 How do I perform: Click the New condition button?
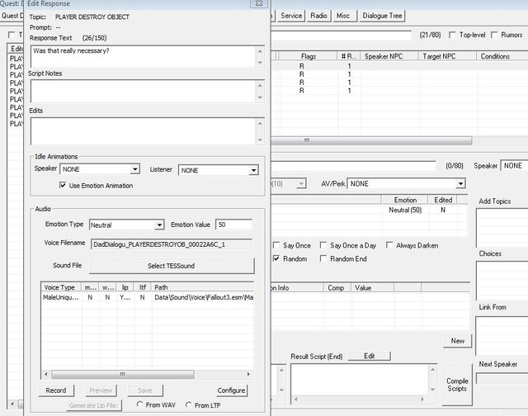[x=458, y=341]
